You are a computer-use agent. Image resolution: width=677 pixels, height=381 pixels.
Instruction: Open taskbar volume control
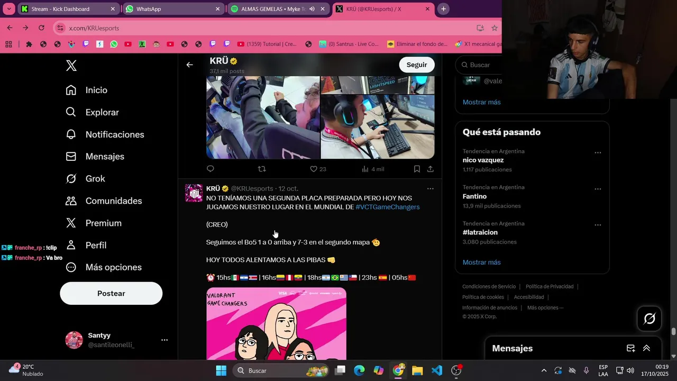pos(630,370)
